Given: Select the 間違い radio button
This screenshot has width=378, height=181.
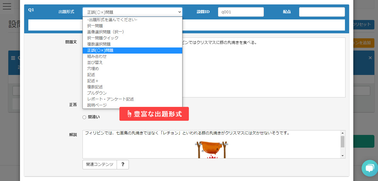Looking at the screenshot, I should (x=84, y=117).
